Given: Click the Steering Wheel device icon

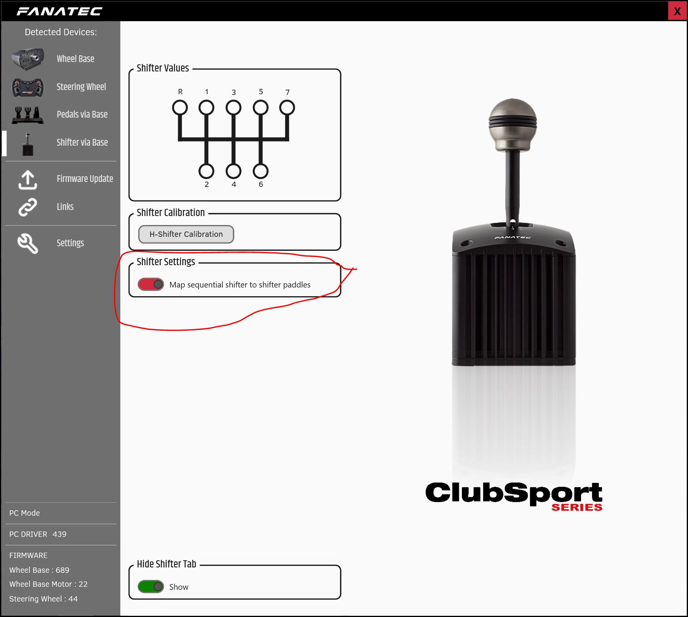Looking at the screenshot, I should [x=28, y=87].
